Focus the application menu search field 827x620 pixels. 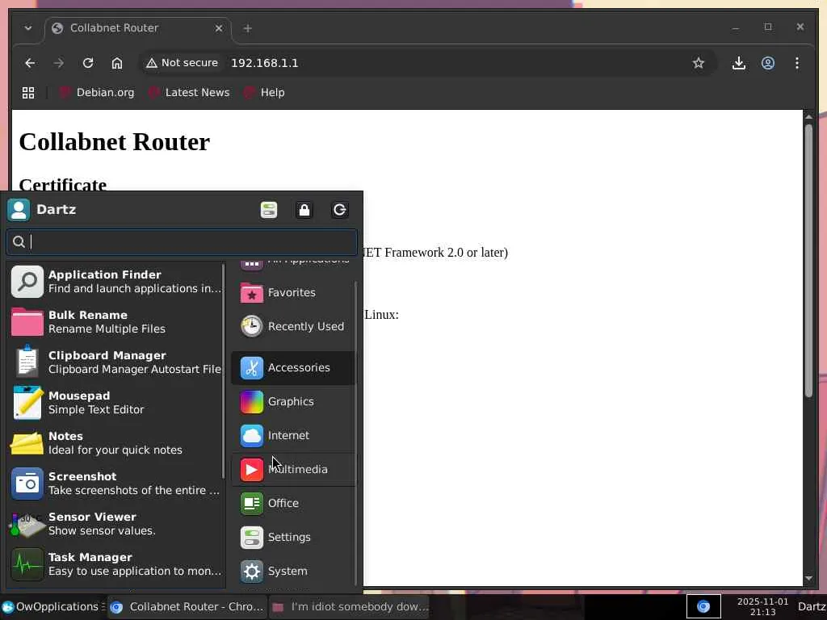(182, 242)
